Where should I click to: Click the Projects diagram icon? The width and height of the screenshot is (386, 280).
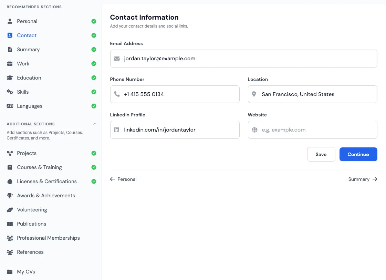tap(10, 153)
